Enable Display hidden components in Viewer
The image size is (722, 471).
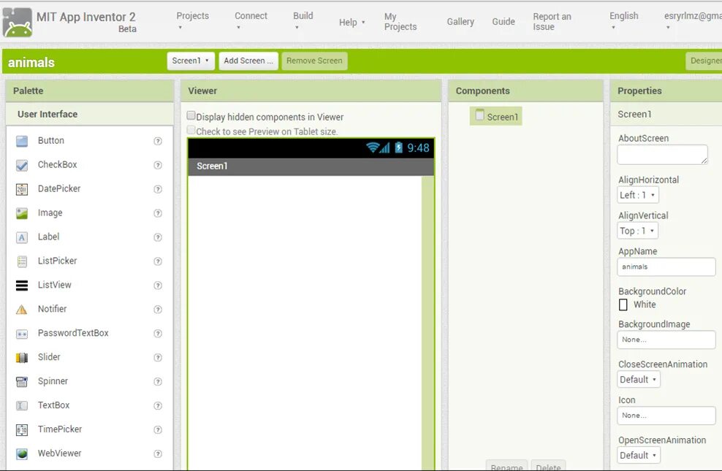[x=191, y=115]
